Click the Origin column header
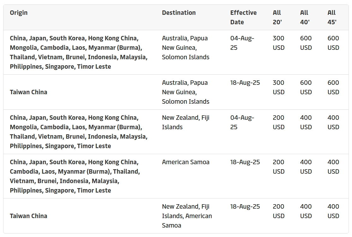The image size is (352, 237). (x=19, y=13)
